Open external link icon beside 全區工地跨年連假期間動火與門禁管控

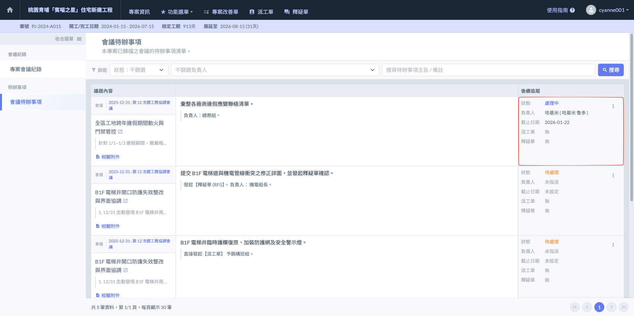(120, 132)
